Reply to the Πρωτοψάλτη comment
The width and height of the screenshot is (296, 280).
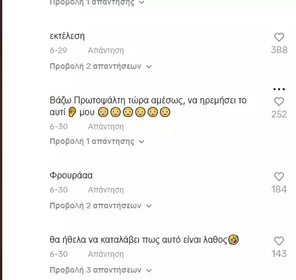[x=106, y=126]
